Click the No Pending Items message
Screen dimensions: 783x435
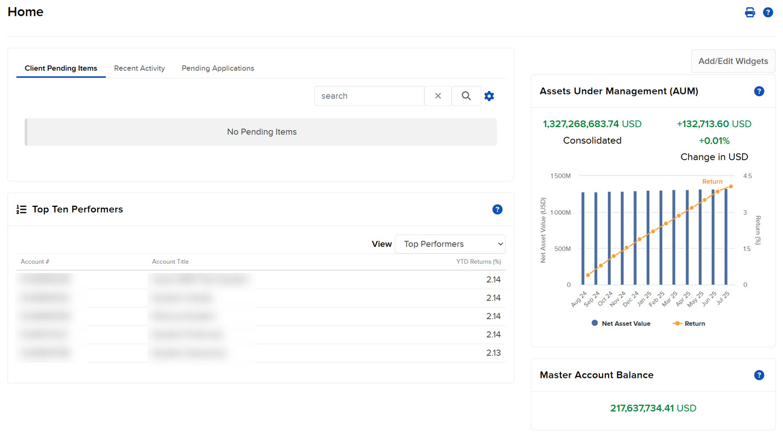pos(262,132)
